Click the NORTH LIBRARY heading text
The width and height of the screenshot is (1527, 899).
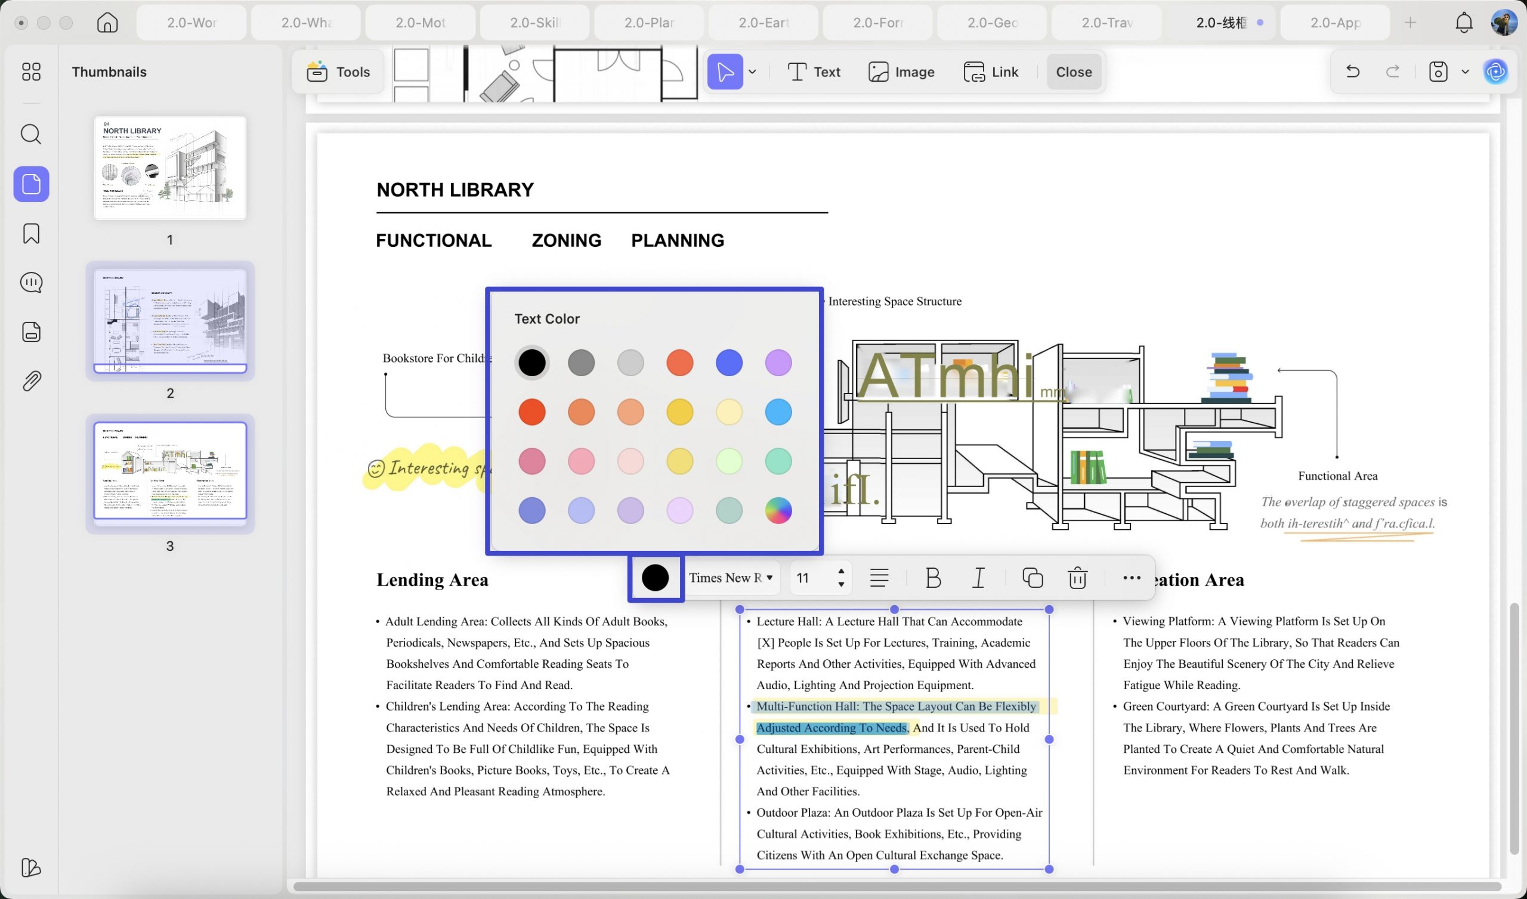(x=455, y=190)
